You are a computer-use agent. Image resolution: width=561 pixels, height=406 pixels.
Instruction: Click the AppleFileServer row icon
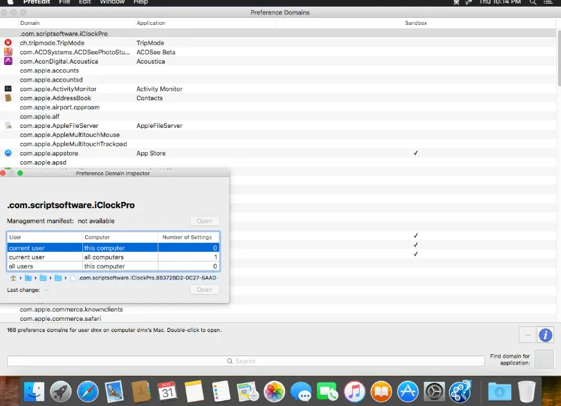(x=8, y=126)
